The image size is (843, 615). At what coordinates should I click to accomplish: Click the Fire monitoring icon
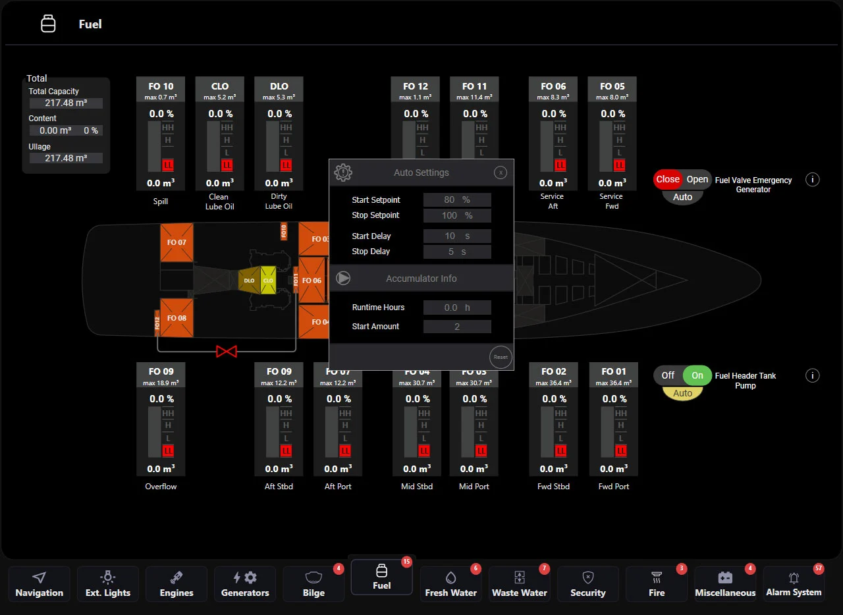click(x=657, y=578)
